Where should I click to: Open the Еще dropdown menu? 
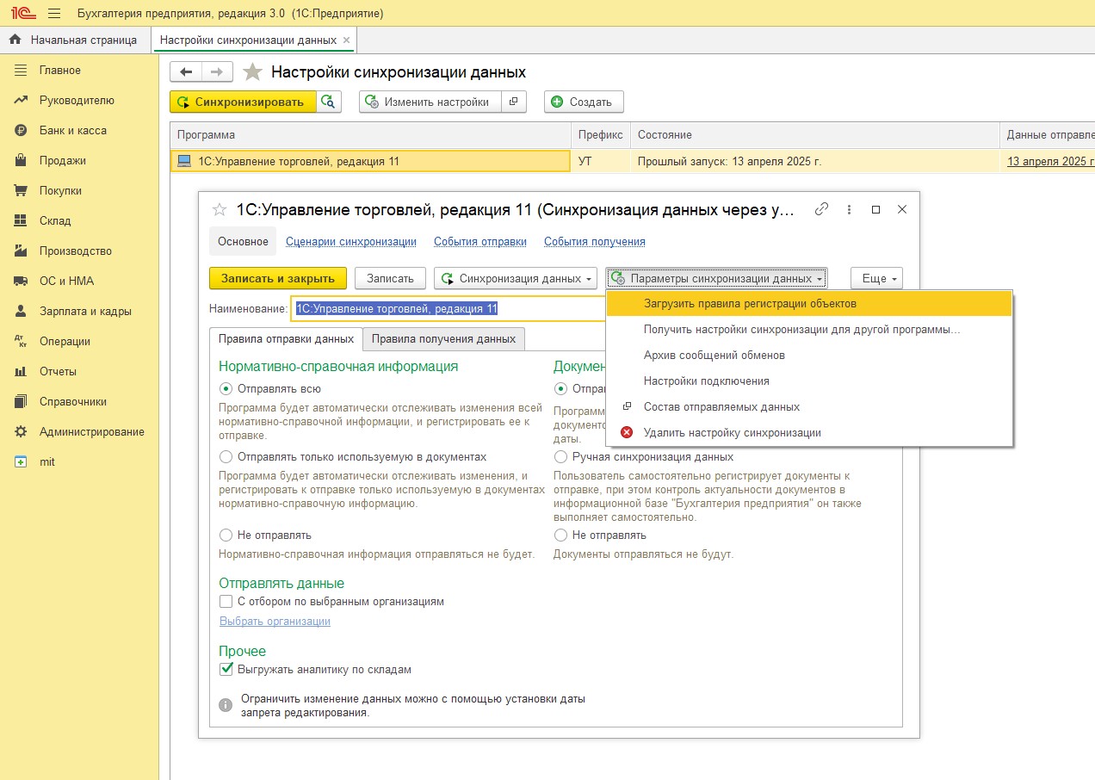[876, 278]
